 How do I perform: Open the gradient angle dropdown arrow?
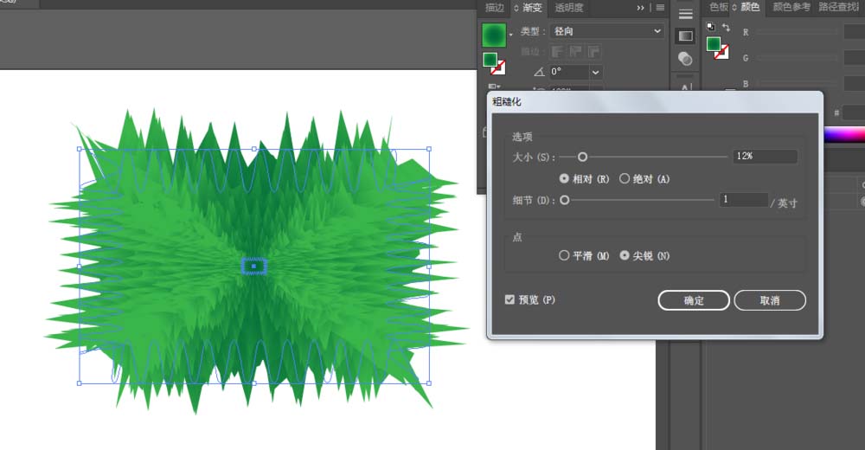coord(596,73)
